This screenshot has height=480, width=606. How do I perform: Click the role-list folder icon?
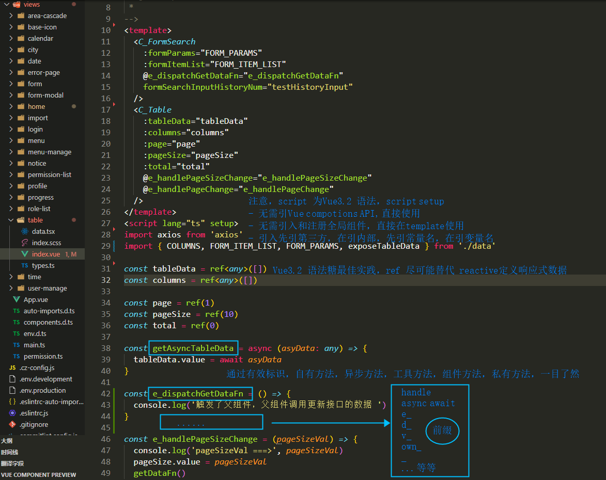coord(21,209)
